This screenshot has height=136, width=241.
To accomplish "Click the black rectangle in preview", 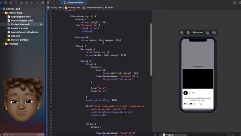I will pyautogui.click(x=198, y=79).
